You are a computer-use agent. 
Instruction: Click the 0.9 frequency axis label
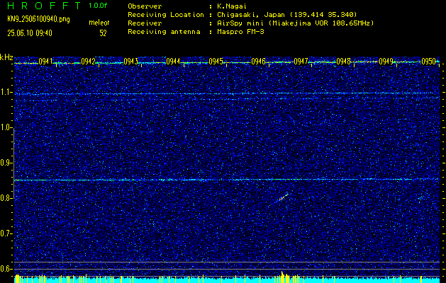(x=6, y=163)
